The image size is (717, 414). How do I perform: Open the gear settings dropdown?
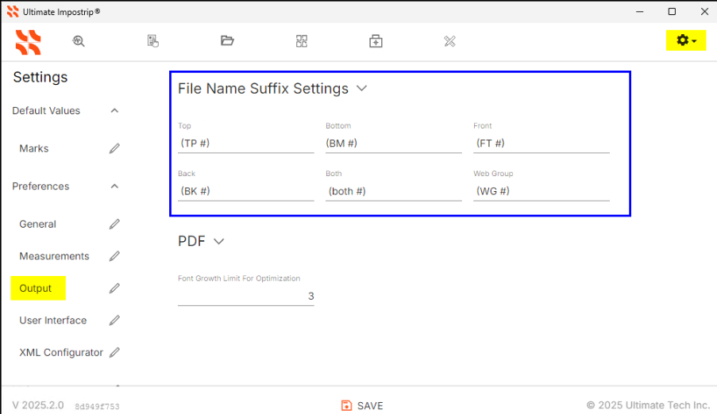(x=686, y=40)
